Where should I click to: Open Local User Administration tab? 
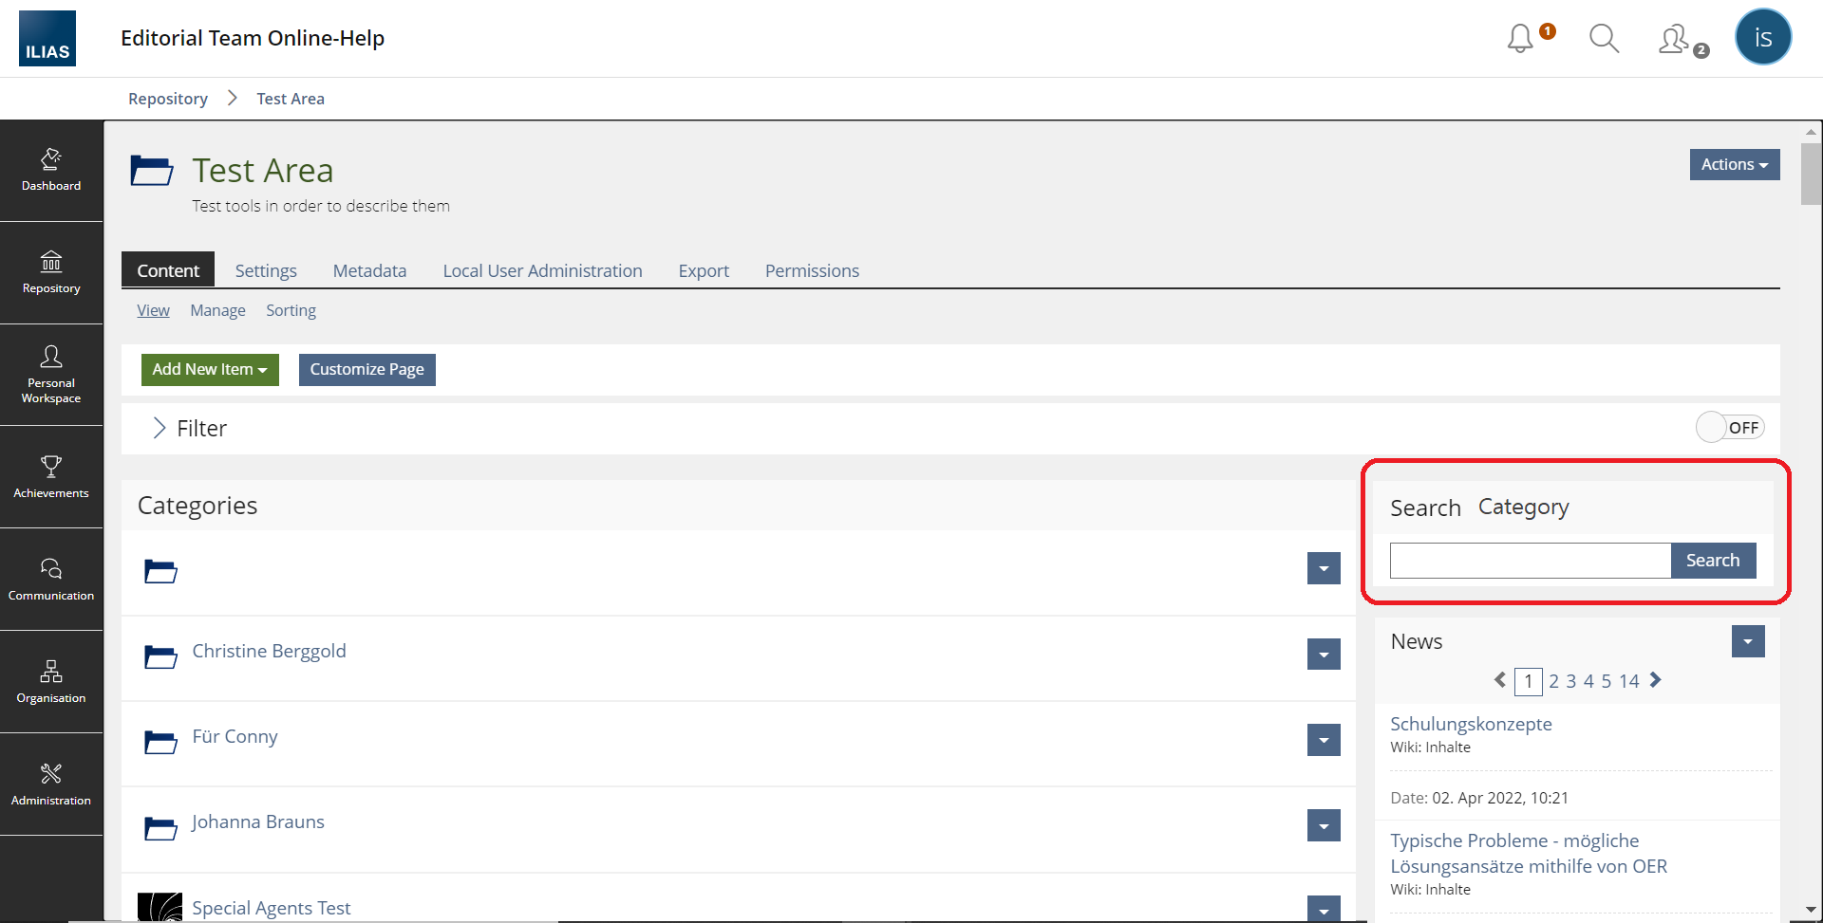(542, 270)
